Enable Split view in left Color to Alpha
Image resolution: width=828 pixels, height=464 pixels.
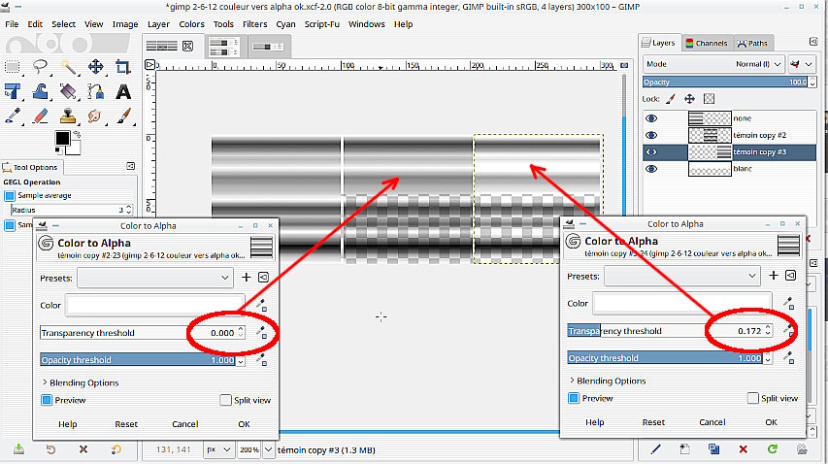pyautogui.click(x=225, y=400)
